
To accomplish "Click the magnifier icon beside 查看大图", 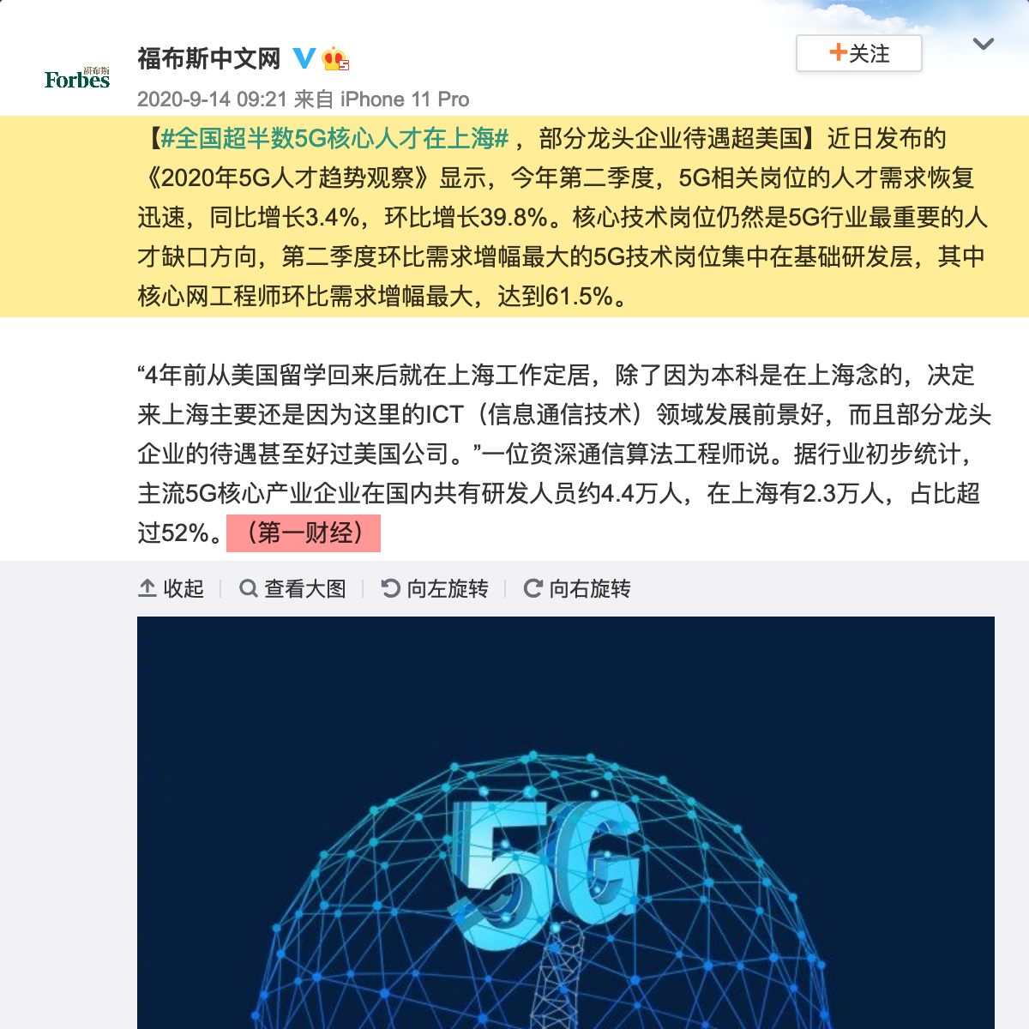I will point(249,588).
